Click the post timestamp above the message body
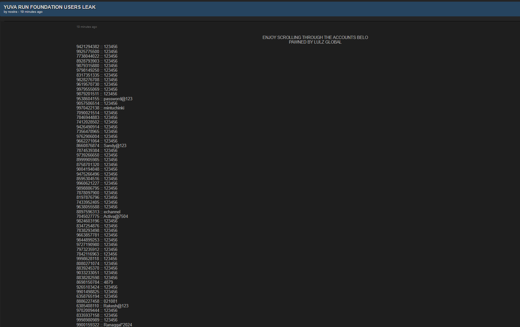 pos(87,27)
